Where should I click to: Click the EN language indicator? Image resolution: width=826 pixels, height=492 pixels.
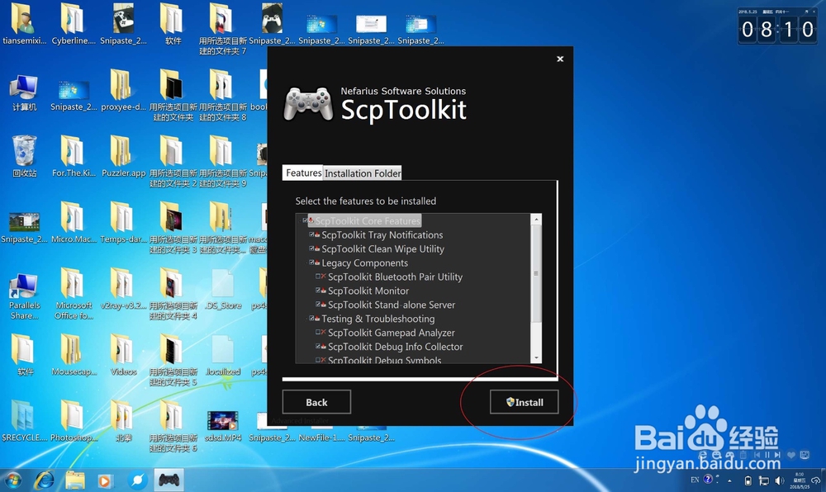[695, 480]
